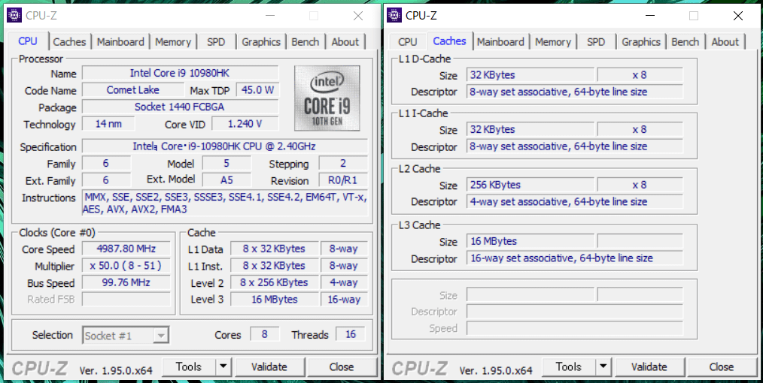The height and width of the screenshot is (383, 763).
Task: Expand Tools dropdown arrow in right window
Action: (603, 367)
